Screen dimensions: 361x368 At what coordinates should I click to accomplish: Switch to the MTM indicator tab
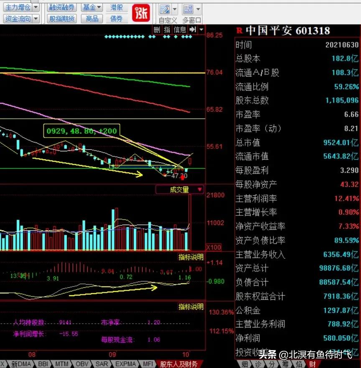(x=62, y=364)
